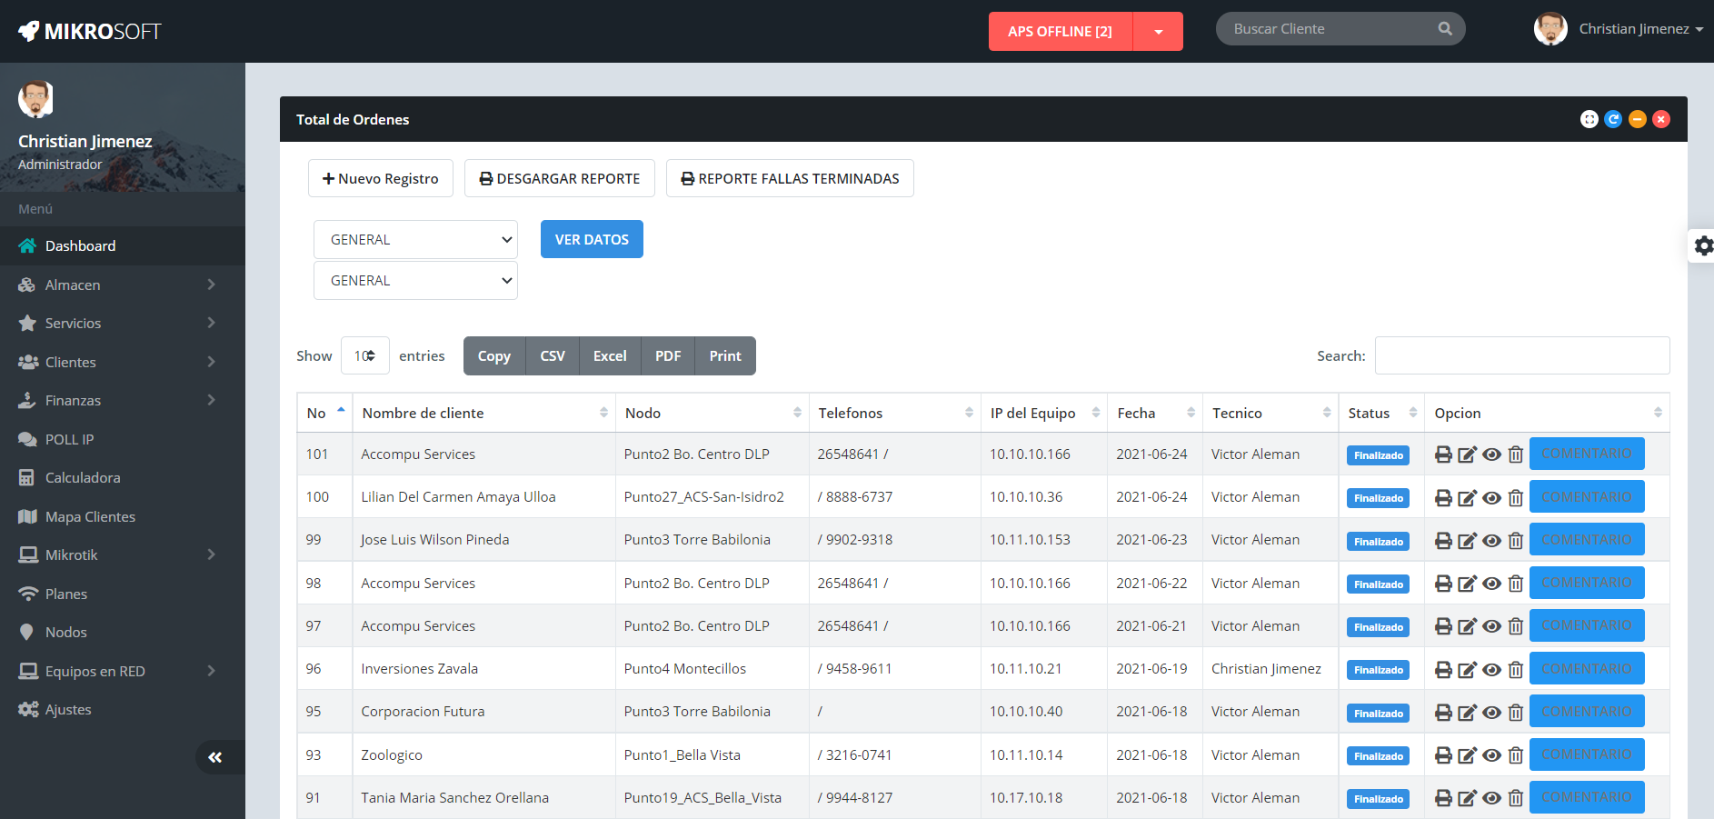Image resolution: width=1714 pixels, height=819 pixels.
Task: Open Calculadora
Action: (x=122, y=478)
